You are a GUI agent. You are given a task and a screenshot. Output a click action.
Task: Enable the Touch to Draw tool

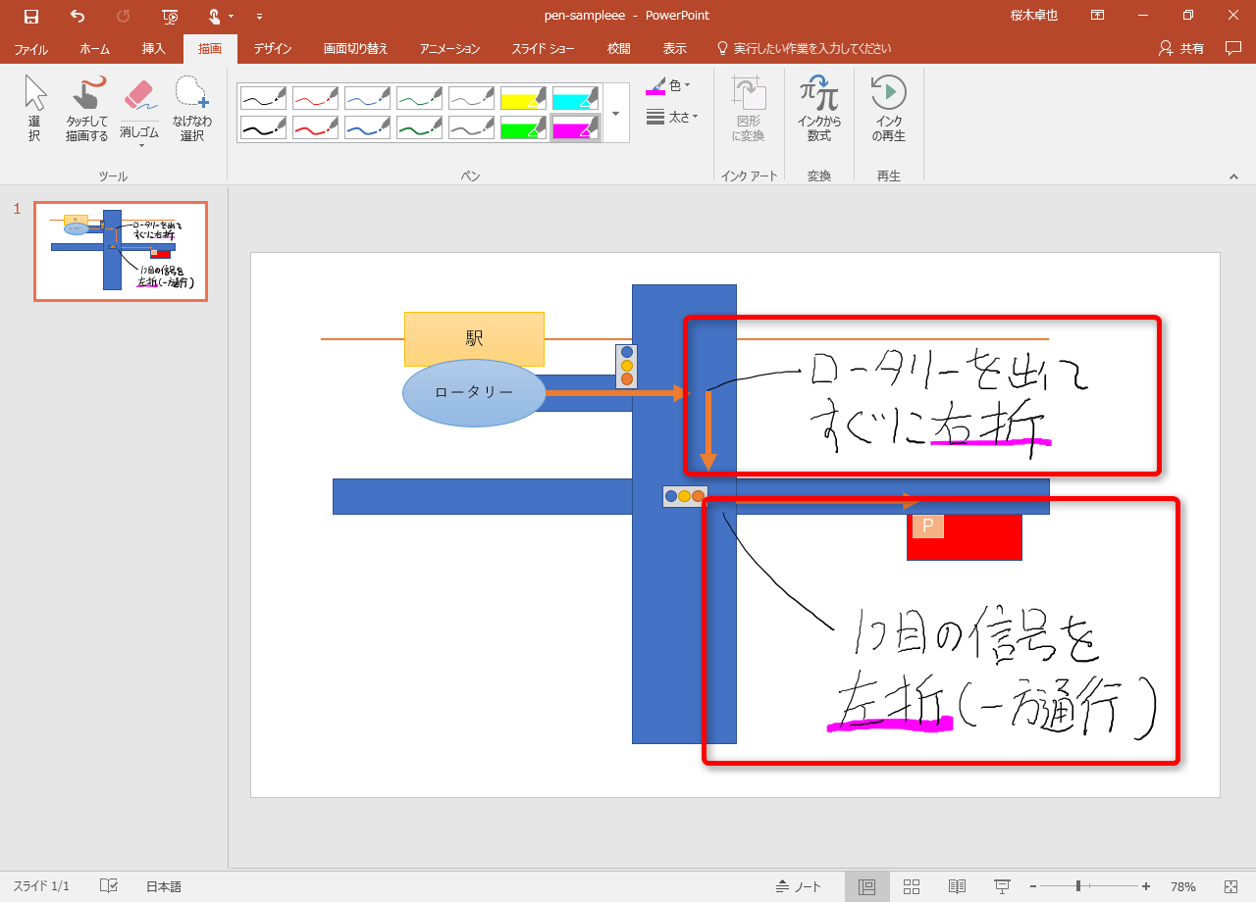click(x=87, y=109)
